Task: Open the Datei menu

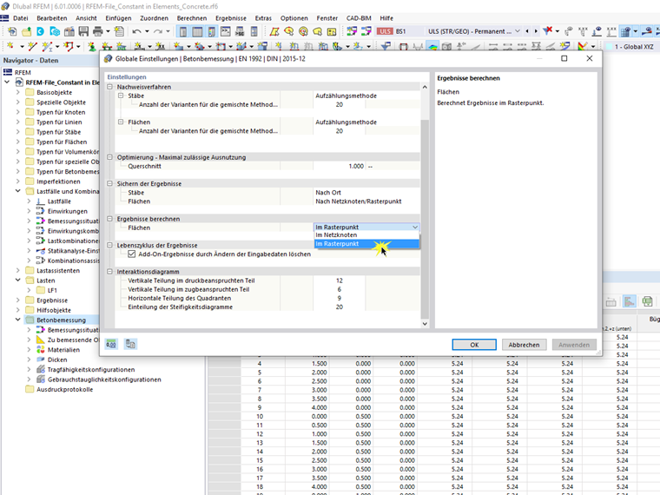Action: coord(21,18)
